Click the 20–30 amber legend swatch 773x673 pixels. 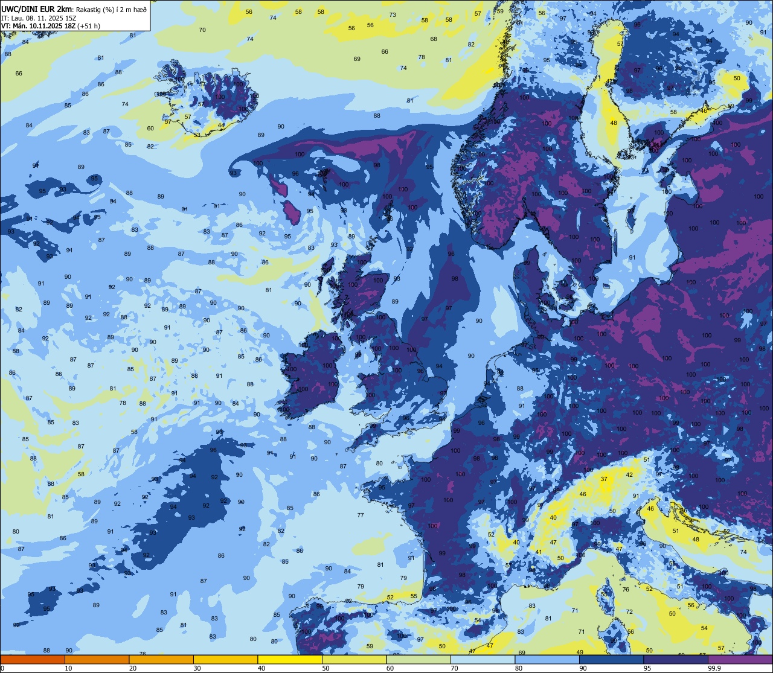(x=161, y=659)
